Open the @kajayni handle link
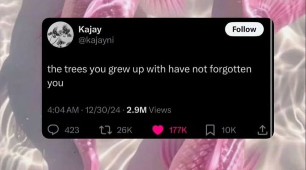The width and height of the screenshot is (306, 170). tap(96, 40)
